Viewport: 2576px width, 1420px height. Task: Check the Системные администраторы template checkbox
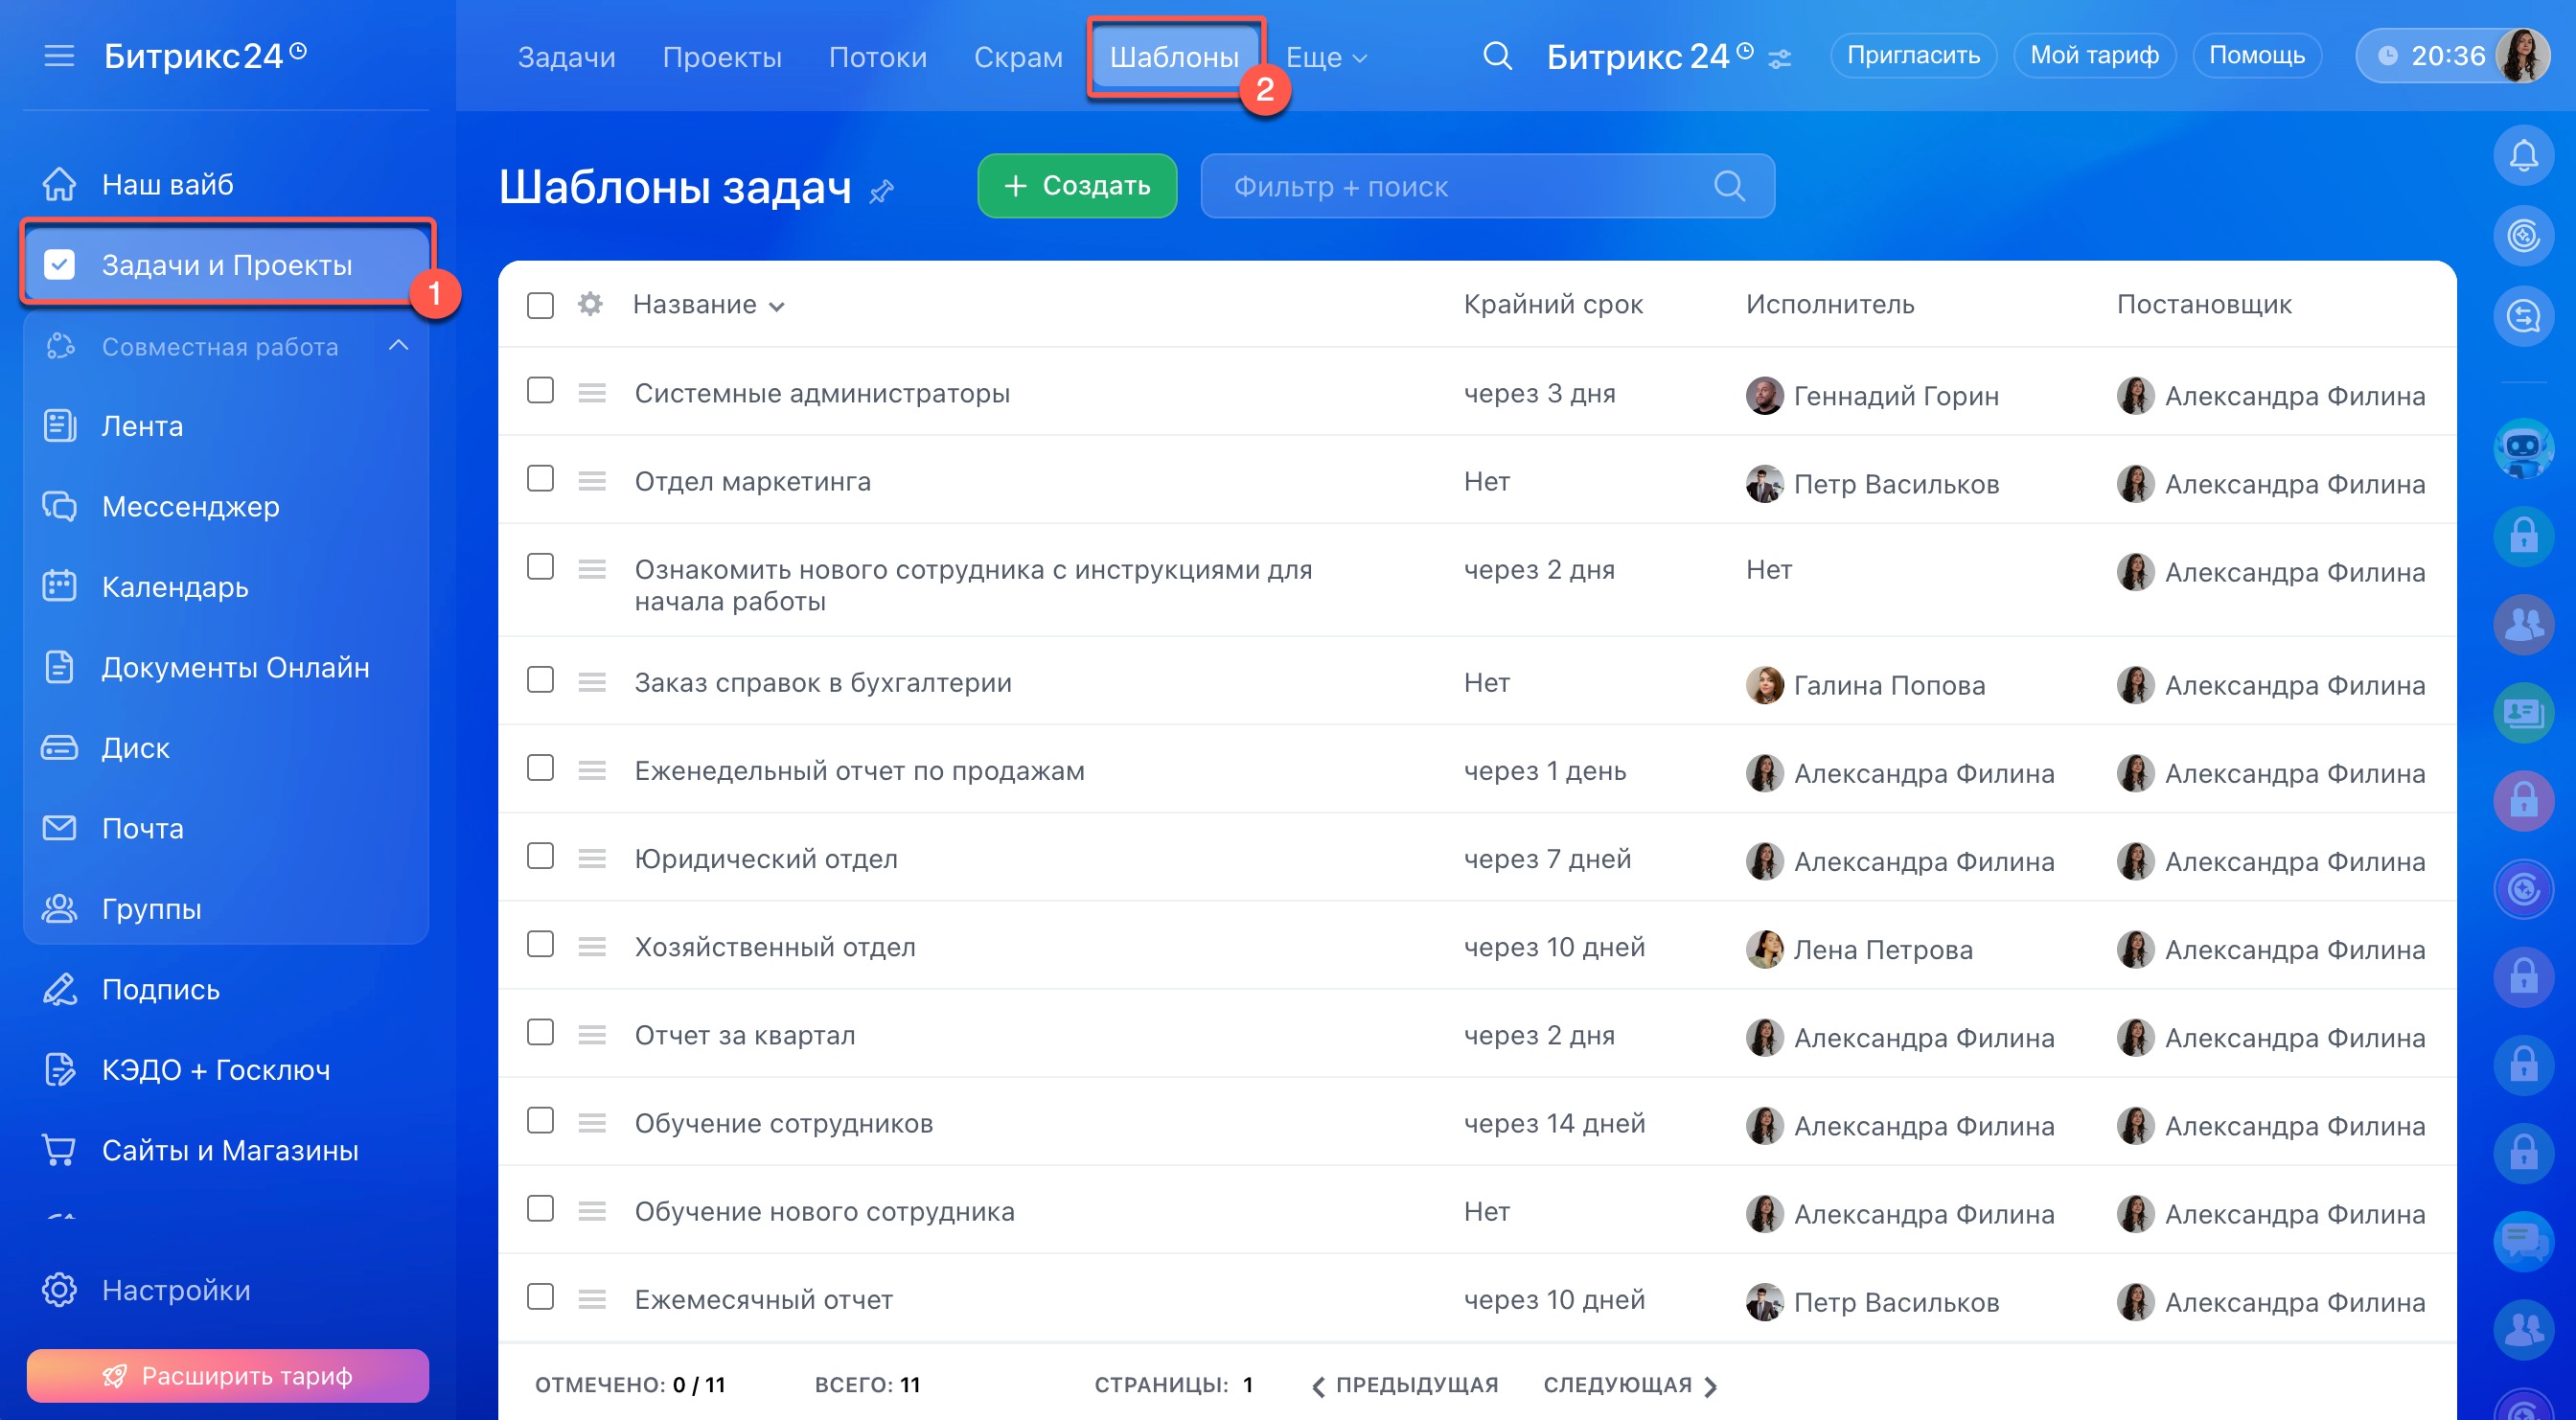(x=540, y=391)
